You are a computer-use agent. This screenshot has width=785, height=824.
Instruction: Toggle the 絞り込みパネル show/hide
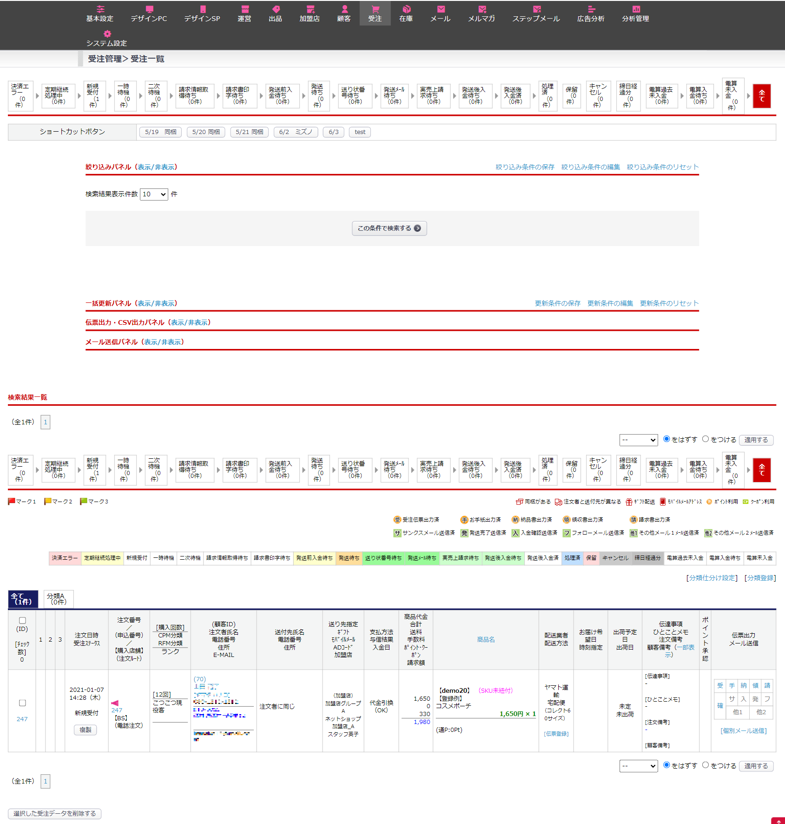(x=156, y=167)
